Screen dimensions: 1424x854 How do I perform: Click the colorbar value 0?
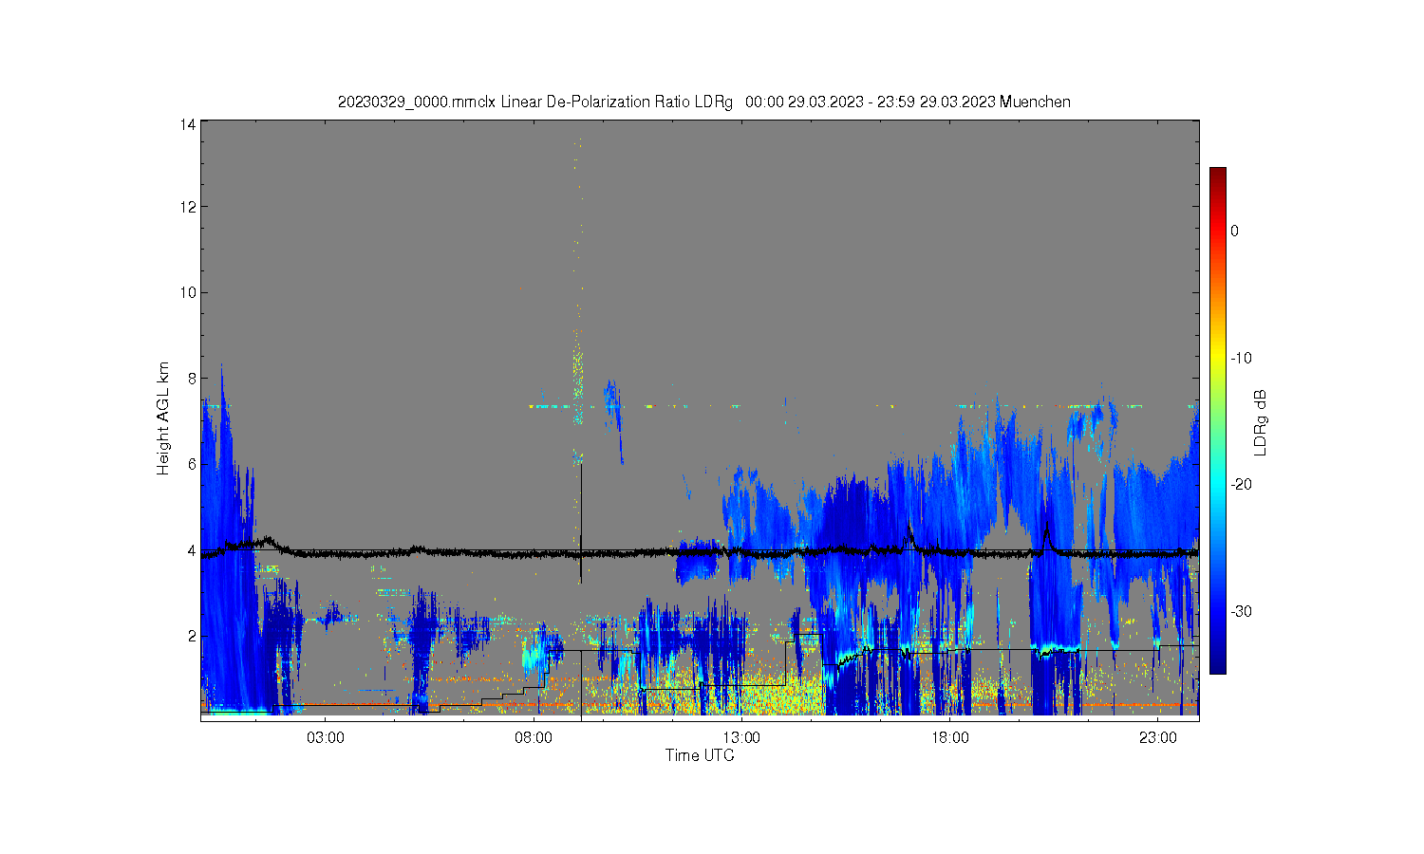[x=1234, y=231]
